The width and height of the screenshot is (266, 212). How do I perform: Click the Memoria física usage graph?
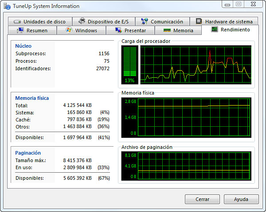pyautogui.click(x=194, y=117)
